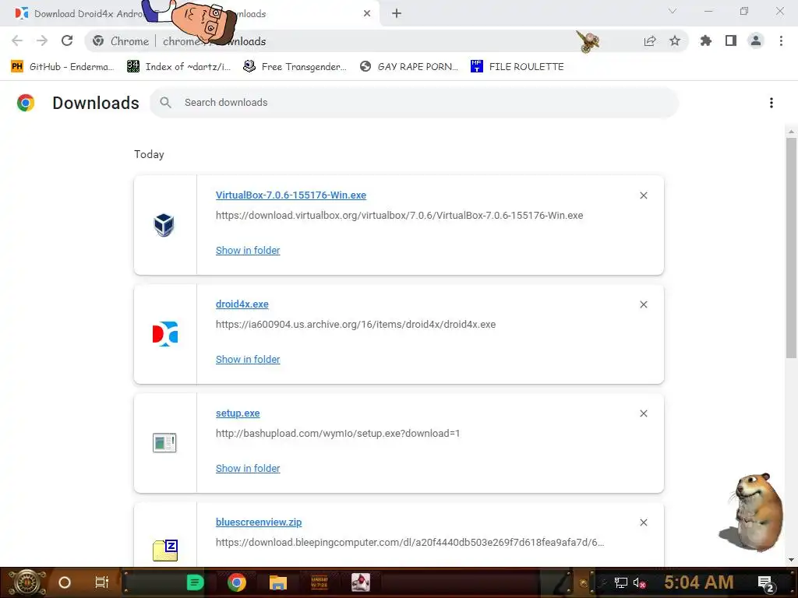Click the browser forward arrow
The width and height of the screenshot is (798, 598).
tap(42, 40)
